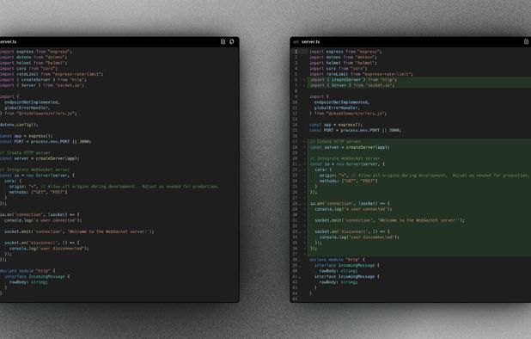Click '// Integrate WebSocket server' comment in left window
531x339 pixels.
35,169
